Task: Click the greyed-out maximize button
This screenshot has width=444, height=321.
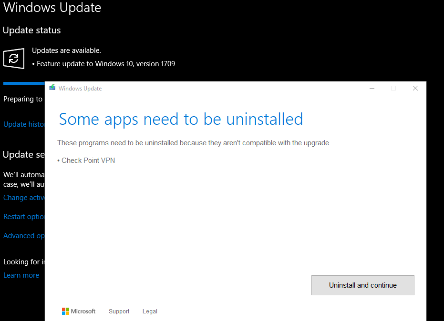Action: click(393, 88)
